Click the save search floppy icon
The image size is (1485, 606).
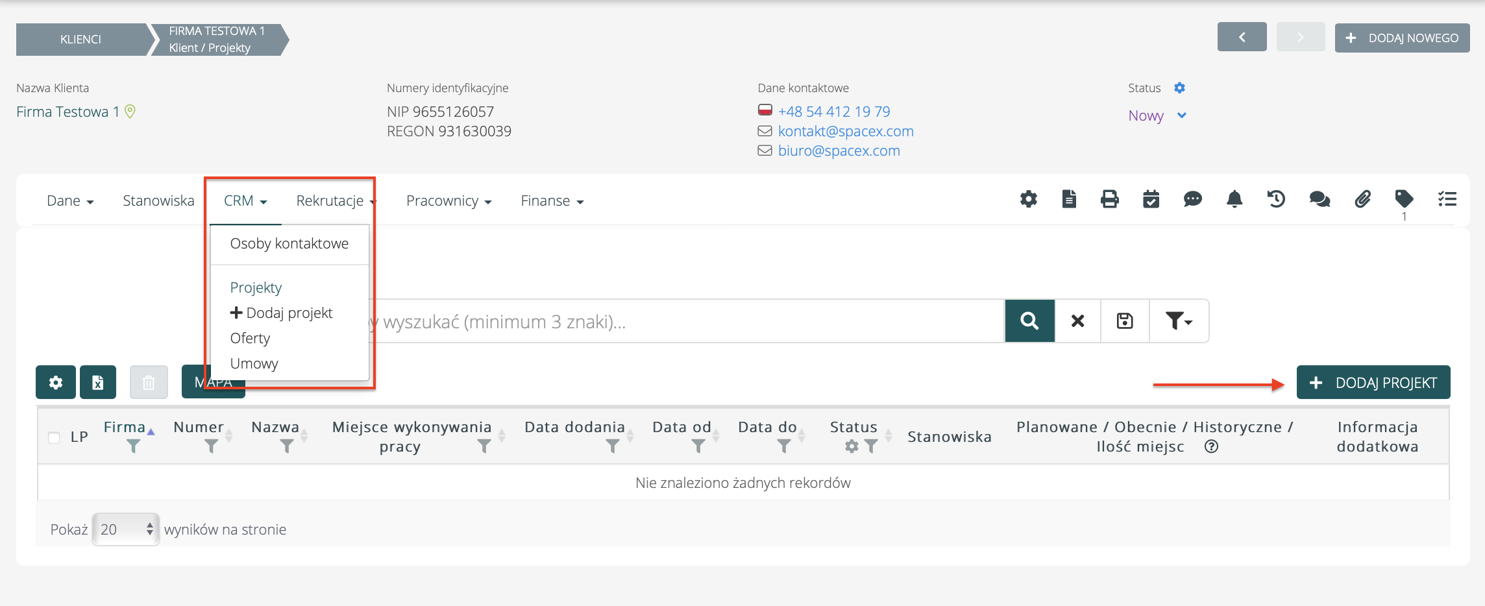click(1124, 321)
